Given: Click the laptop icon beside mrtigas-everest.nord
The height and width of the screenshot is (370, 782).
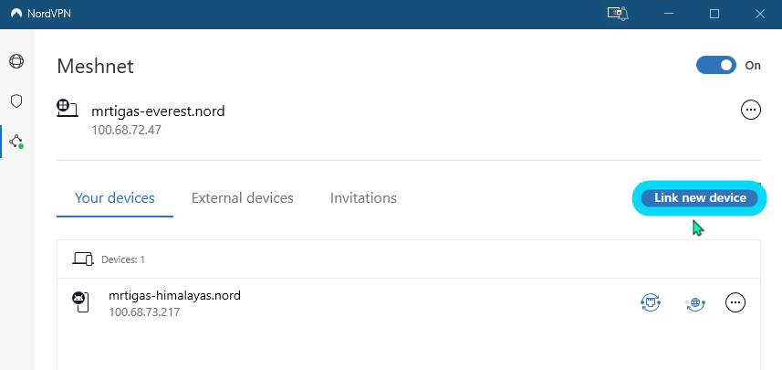Looking at the screenshot, I should pyautogui.click(x=67, y=109).
